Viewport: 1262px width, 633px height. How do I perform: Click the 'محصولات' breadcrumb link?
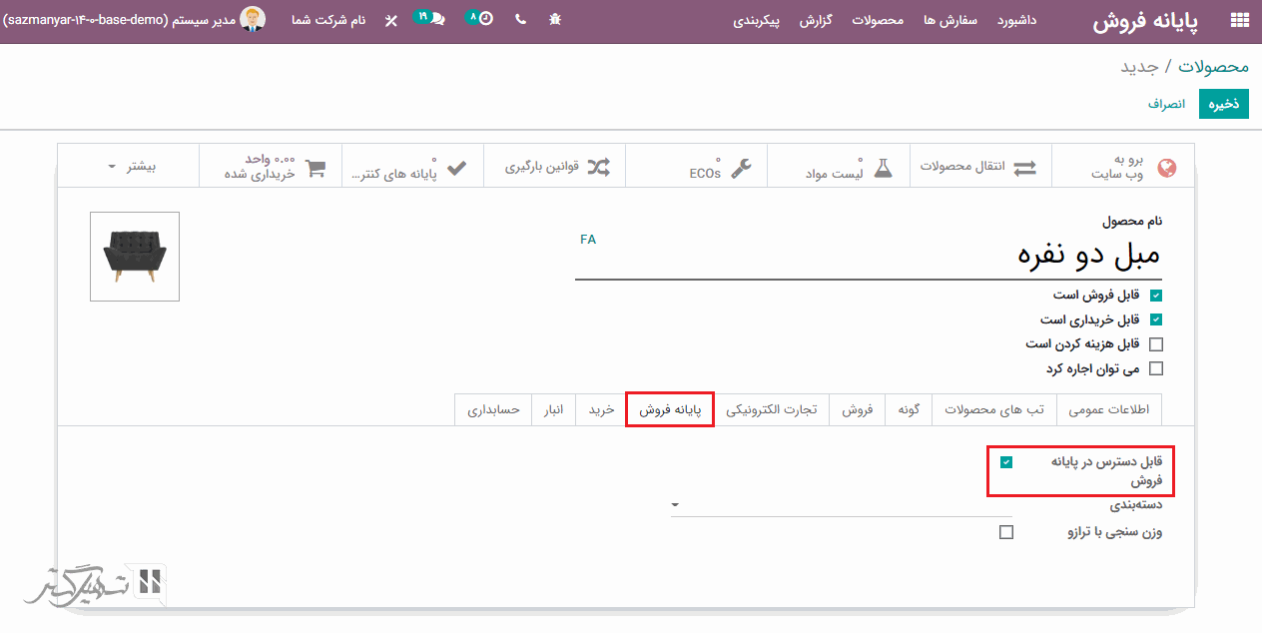[1213, 66]
